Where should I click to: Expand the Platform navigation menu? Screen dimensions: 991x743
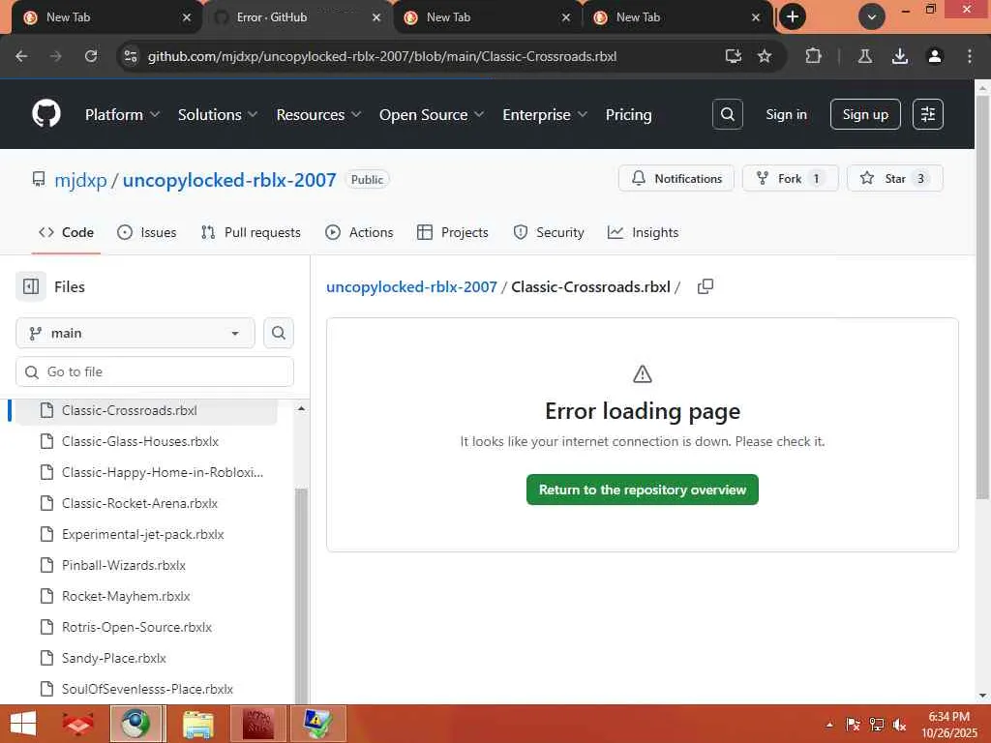click(x=122, y=115)
